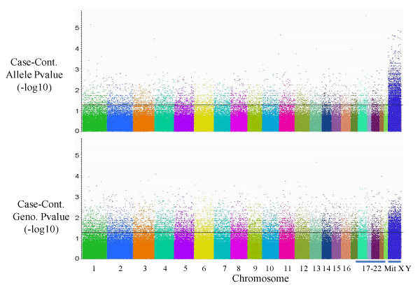Click the 'Allele Pvalue' axis label text
420x290 pixels.
tap(34, 75)
